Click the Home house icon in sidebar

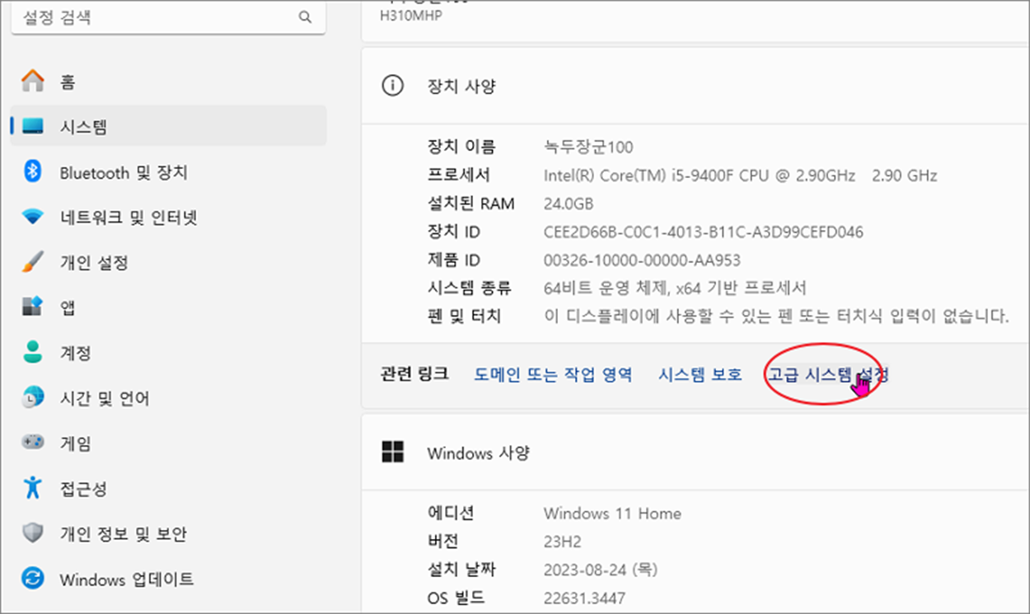coord(33,82)
